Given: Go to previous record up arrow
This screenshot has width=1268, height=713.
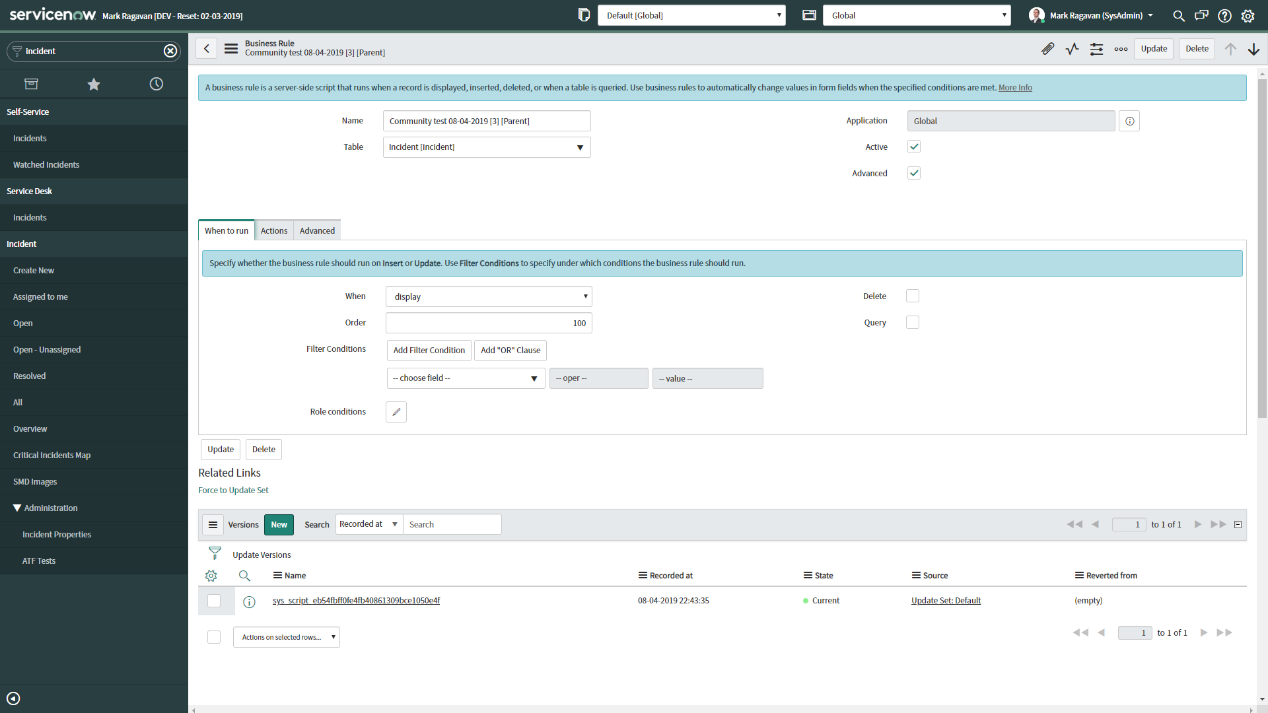Looking at the screenshot, I should (x=1230, y=49).
